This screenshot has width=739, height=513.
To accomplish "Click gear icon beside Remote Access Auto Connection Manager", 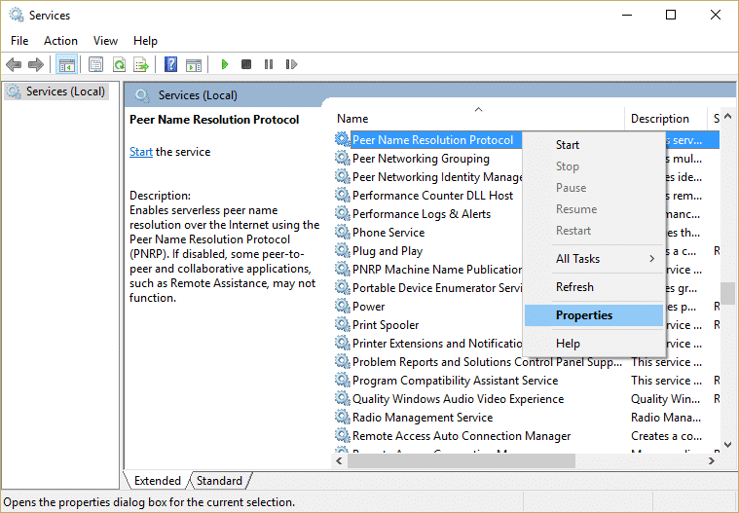I will tap(342, 435).
